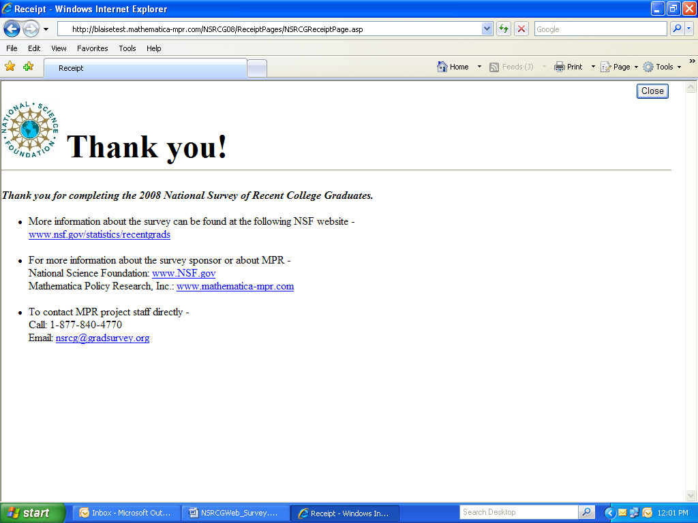Click the scrollbar down arrow
Viewport: 698px width, 523px height.
pyautogui.click(x=691, y=495)
